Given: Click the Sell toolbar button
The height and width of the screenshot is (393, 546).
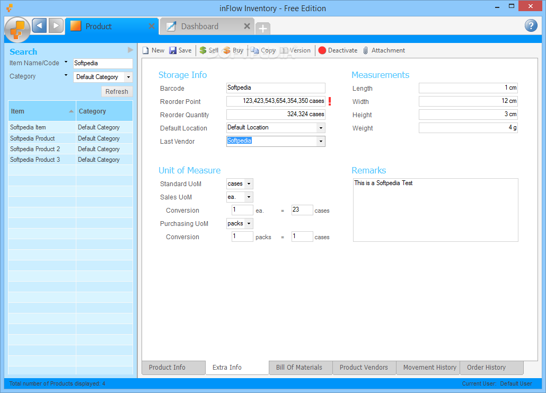Looking at the screenshot, I should [x=209, y=50].
